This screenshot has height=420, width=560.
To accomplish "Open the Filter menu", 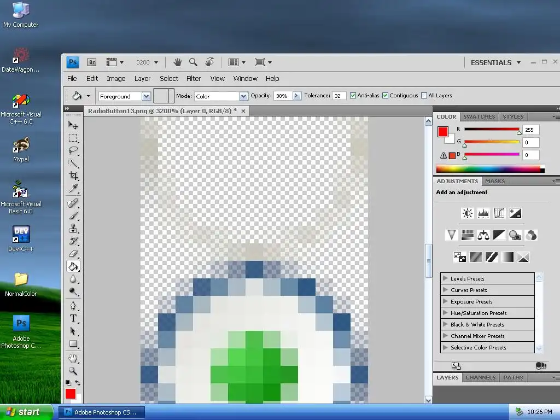I will coord(194,79).
